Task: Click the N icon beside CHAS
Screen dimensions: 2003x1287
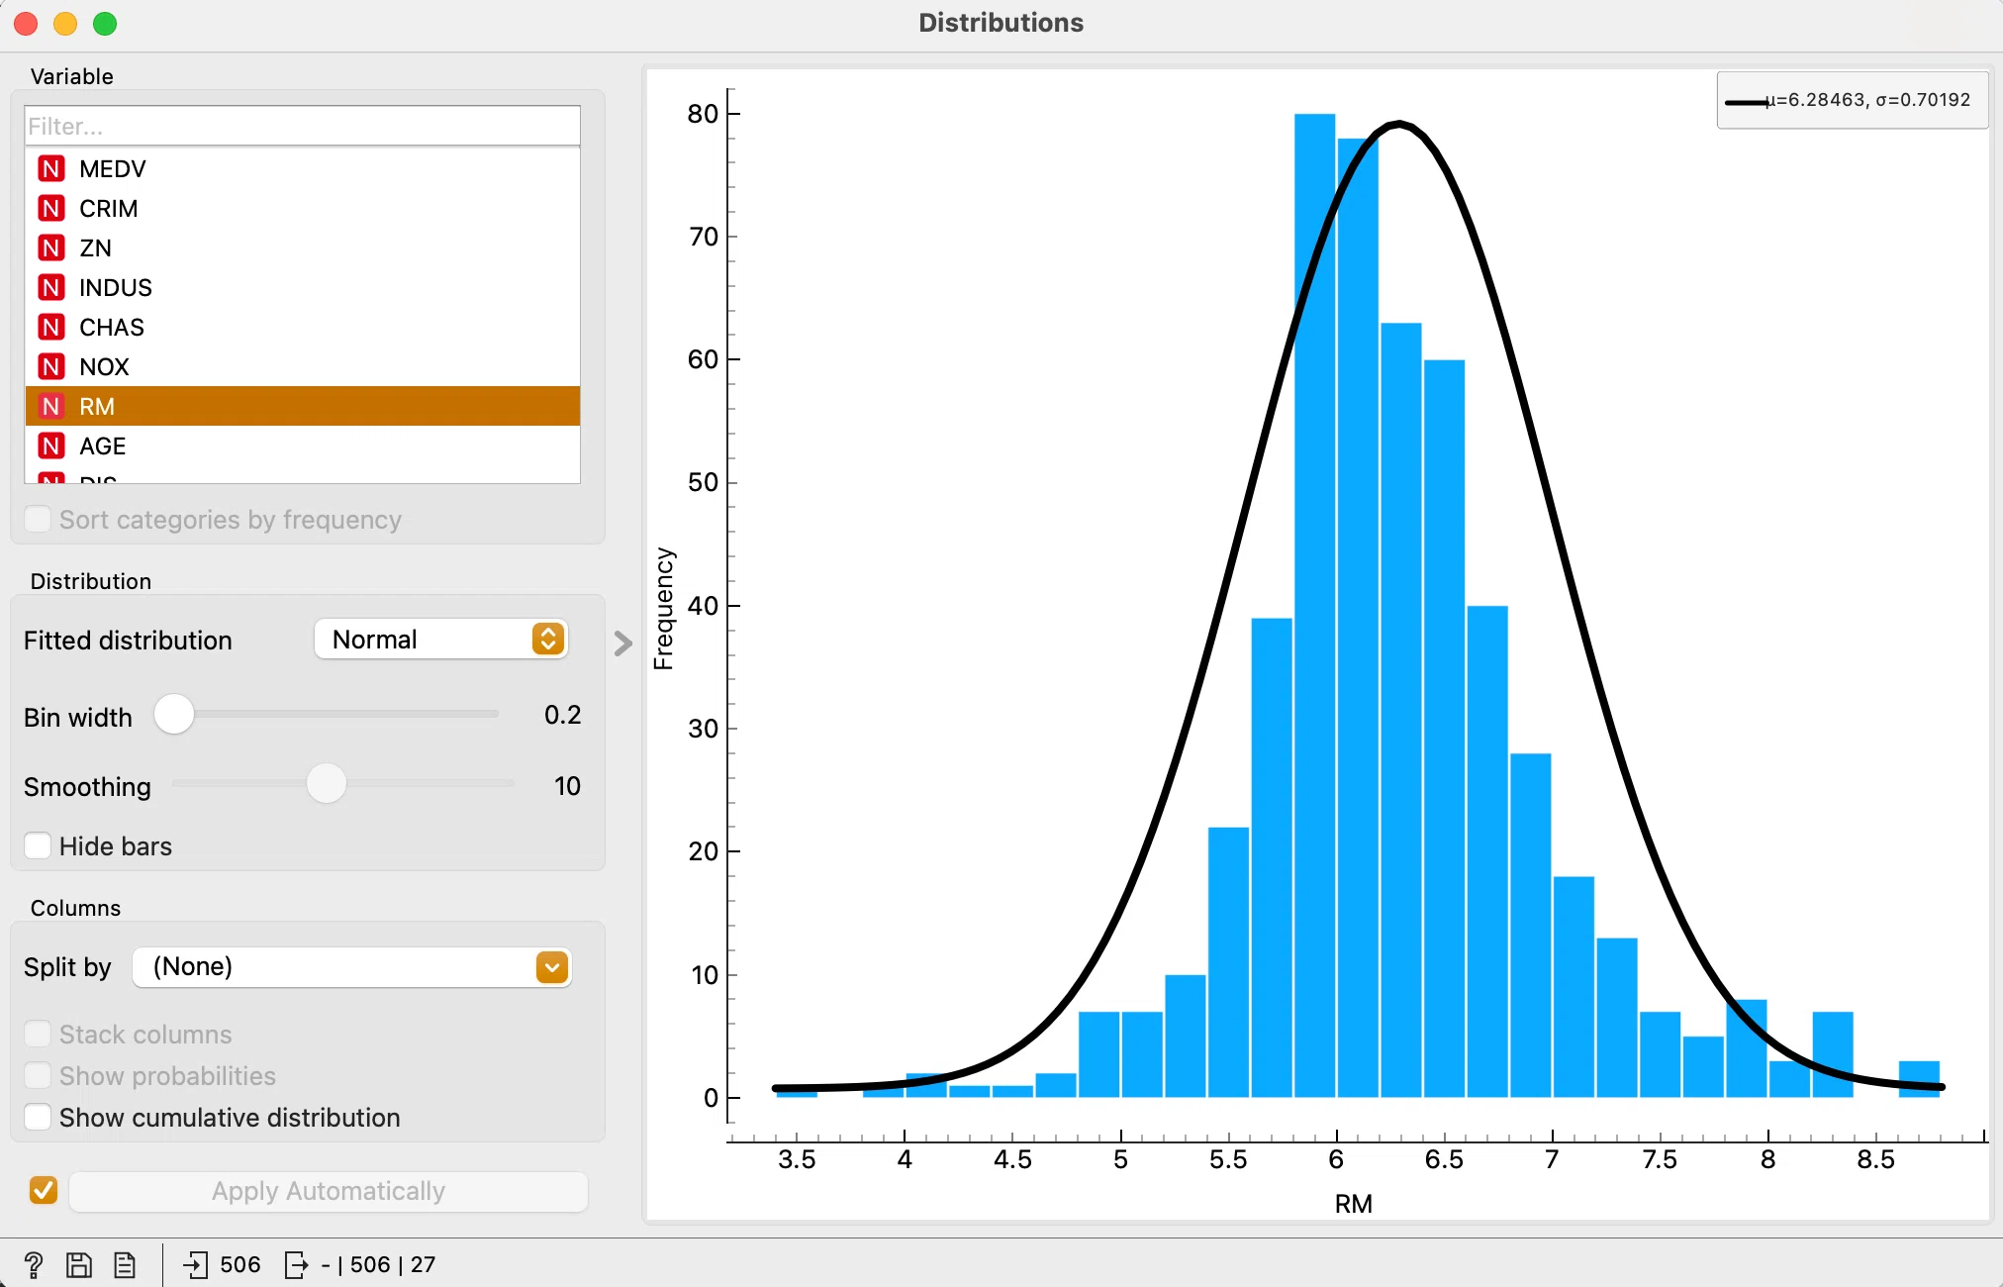Action: tap(51, 328)
